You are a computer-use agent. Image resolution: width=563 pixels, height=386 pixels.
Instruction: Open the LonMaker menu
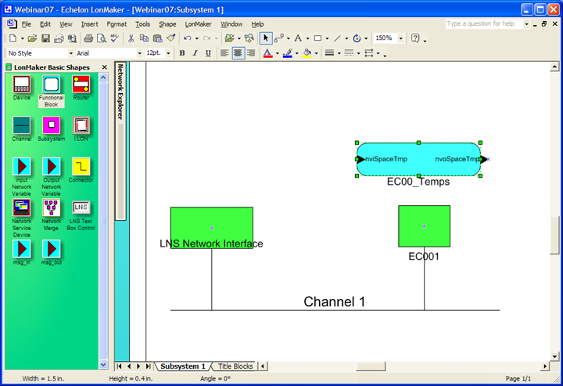[x=198, y=24]
